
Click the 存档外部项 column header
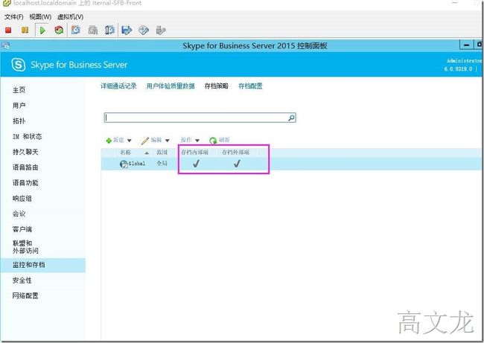(x=235, y=153)
